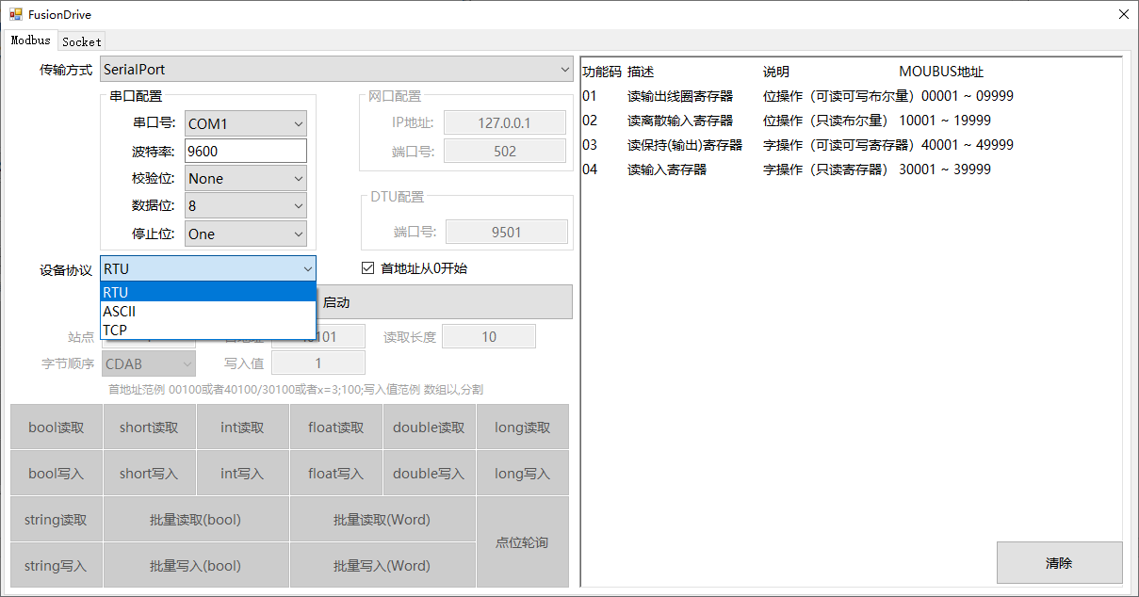The width and height of the screenshot is (1139, 597).
Task: Click the 读输出线圈寄存器 log line
Action: point(798,96)
